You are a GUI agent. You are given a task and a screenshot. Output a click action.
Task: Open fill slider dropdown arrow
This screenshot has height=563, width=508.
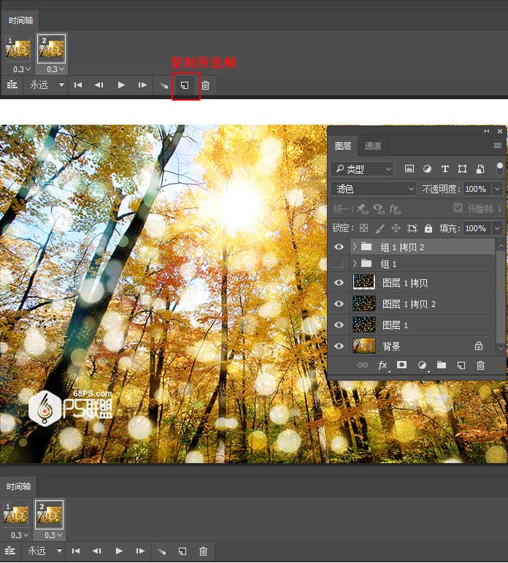498,228
